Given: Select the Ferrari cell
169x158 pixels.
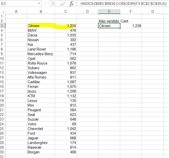Looking at the screenshot, I should click(x=41, y=87).
